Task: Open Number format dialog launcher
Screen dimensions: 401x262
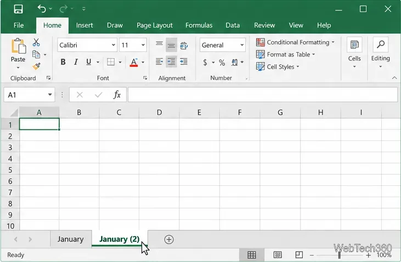Action: pyautogui.click(x=246, y=79)
